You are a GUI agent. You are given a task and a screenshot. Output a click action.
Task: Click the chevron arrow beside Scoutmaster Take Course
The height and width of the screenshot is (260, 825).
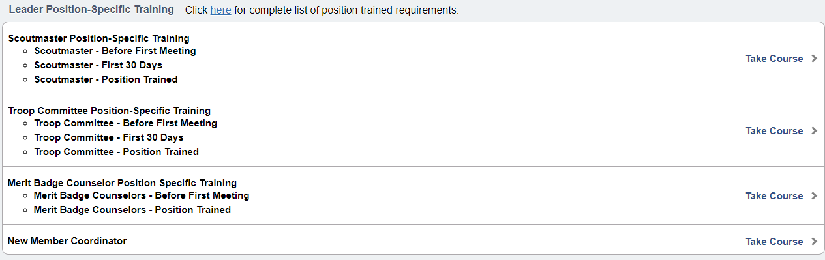(x=813, y=59)
